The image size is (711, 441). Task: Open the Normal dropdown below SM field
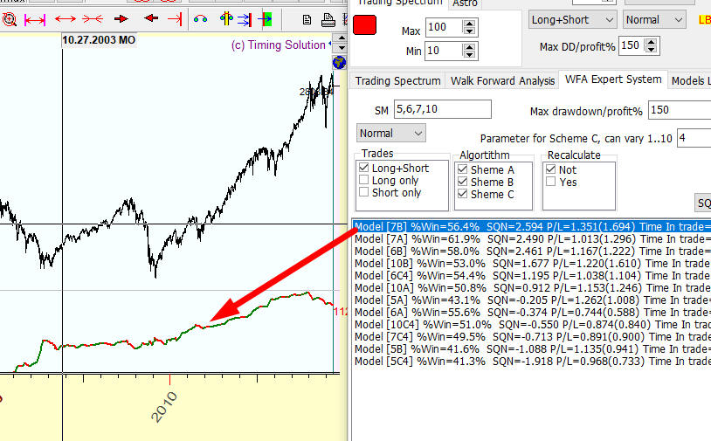click(391, 134)
